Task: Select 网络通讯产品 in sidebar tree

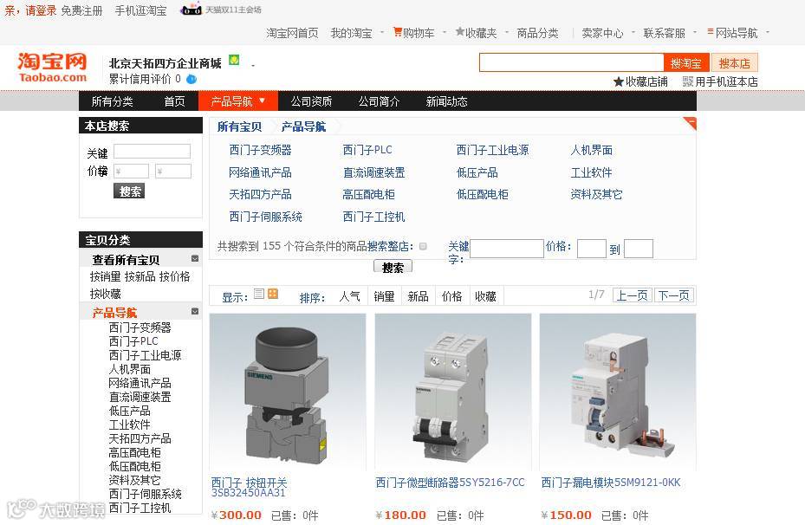Action: click(x=140, y=383)
